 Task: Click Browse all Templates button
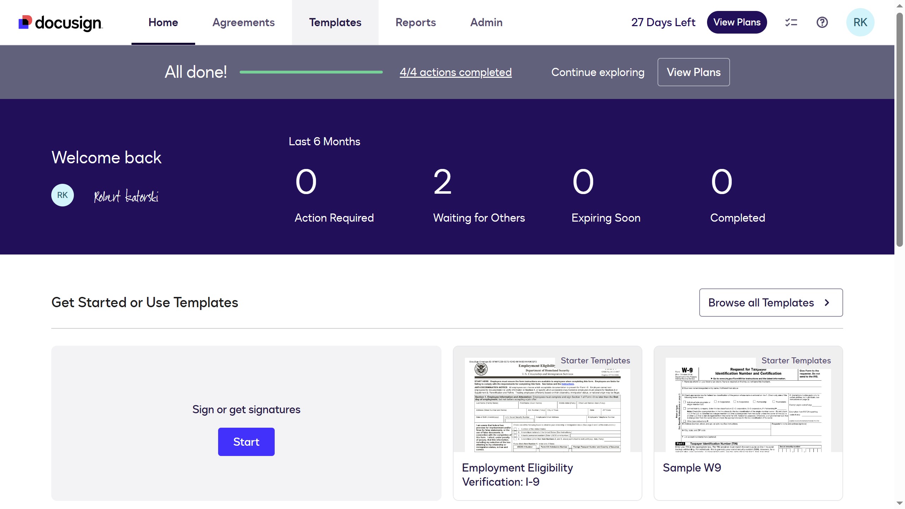tap(771, 303)
